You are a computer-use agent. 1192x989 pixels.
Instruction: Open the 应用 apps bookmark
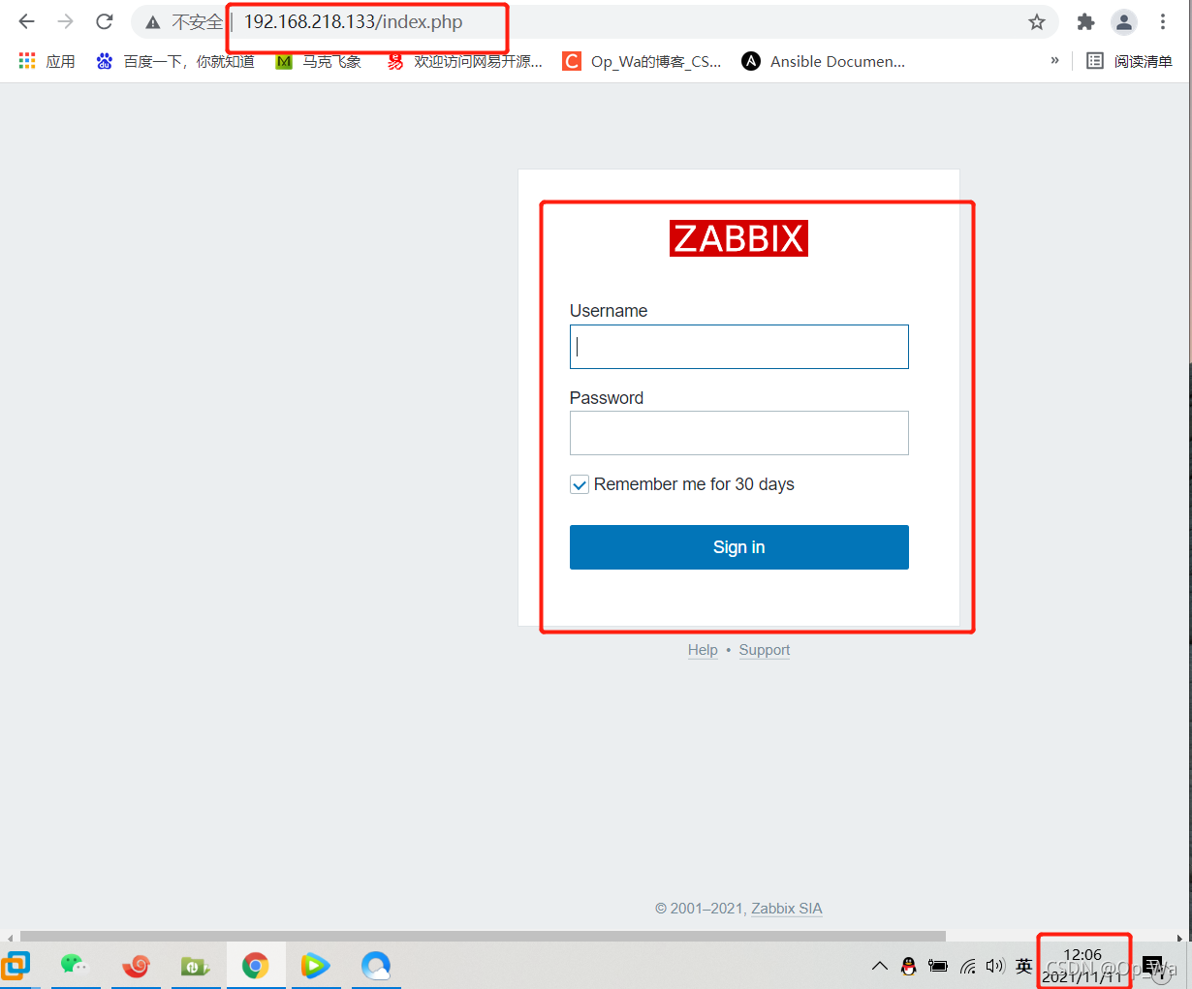pyautogui.click(x=47, y=61)
